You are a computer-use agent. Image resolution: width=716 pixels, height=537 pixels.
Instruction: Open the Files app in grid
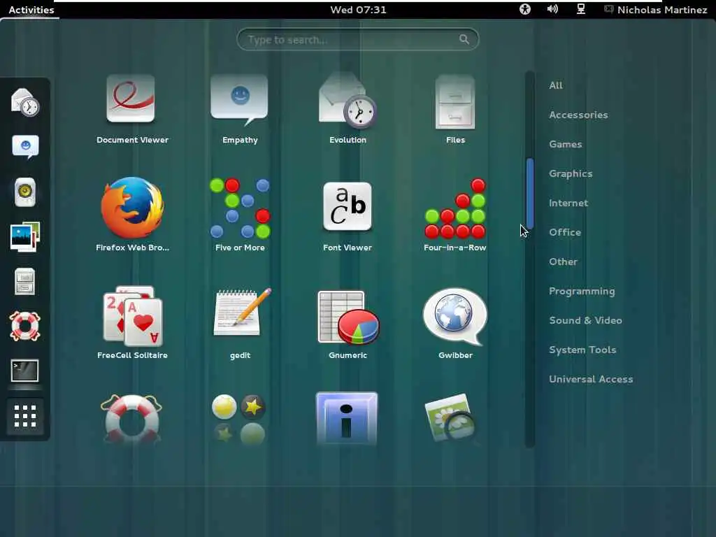(x=455, y=108)
